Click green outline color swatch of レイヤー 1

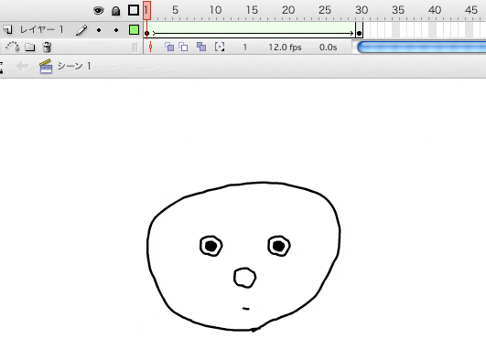pos(134,30)
